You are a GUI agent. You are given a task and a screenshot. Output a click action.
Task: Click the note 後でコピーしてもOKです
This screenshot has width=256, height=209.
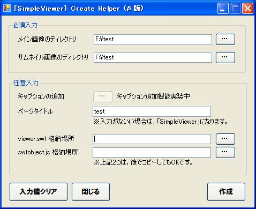144,162
